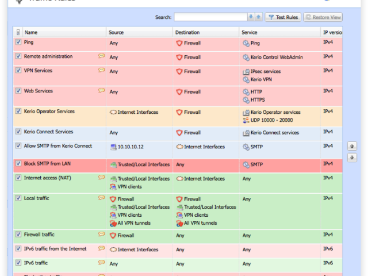Click the All VPN tunnels icon in Local traffic source

point(113,223)
